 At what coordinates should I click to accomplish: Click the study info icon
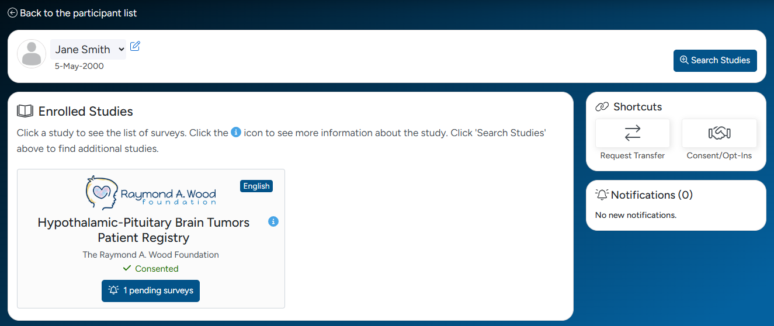tap(273, 221)
